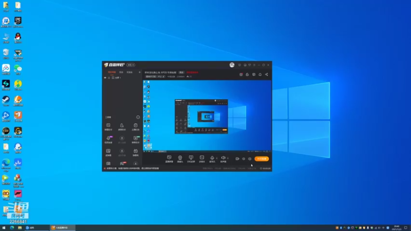Open the toolbox tool with purple badge

coord(108,139)
